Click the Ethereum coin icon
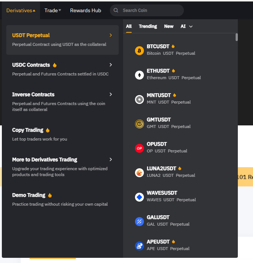Screen dimensions: 253x263 (x=139, y=75)
